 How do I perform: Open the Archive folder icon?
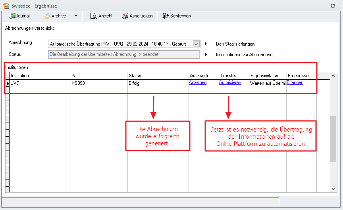pyautogui.click(x=46, y=16)
